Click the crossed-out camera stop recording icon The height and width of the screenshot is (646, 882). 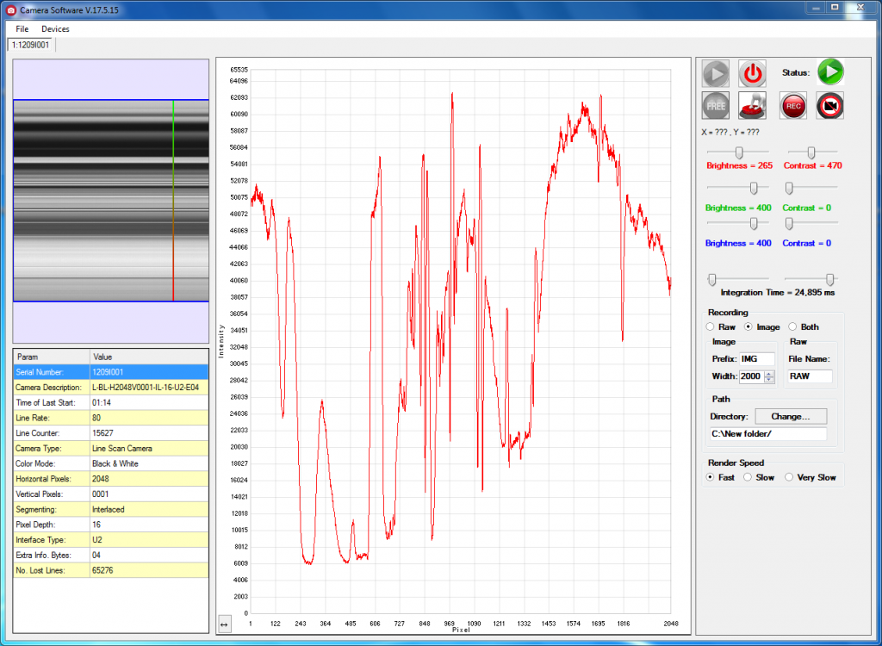pos(830,105)
